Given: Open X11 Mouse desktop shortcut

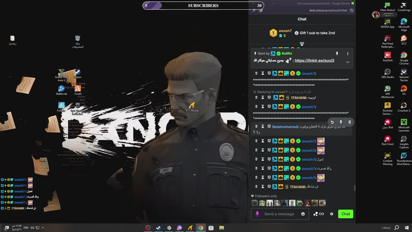Looking at the screenshot, I should pos(192,107).
